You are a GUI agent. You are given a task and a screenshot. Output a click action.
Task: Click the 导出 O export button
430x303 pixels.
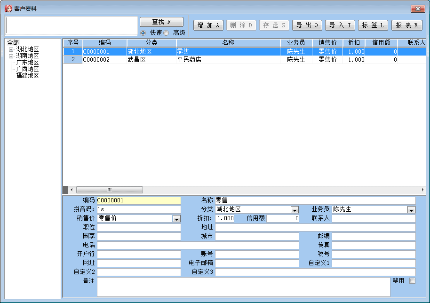pyautogui.click(x=307, y=25)
